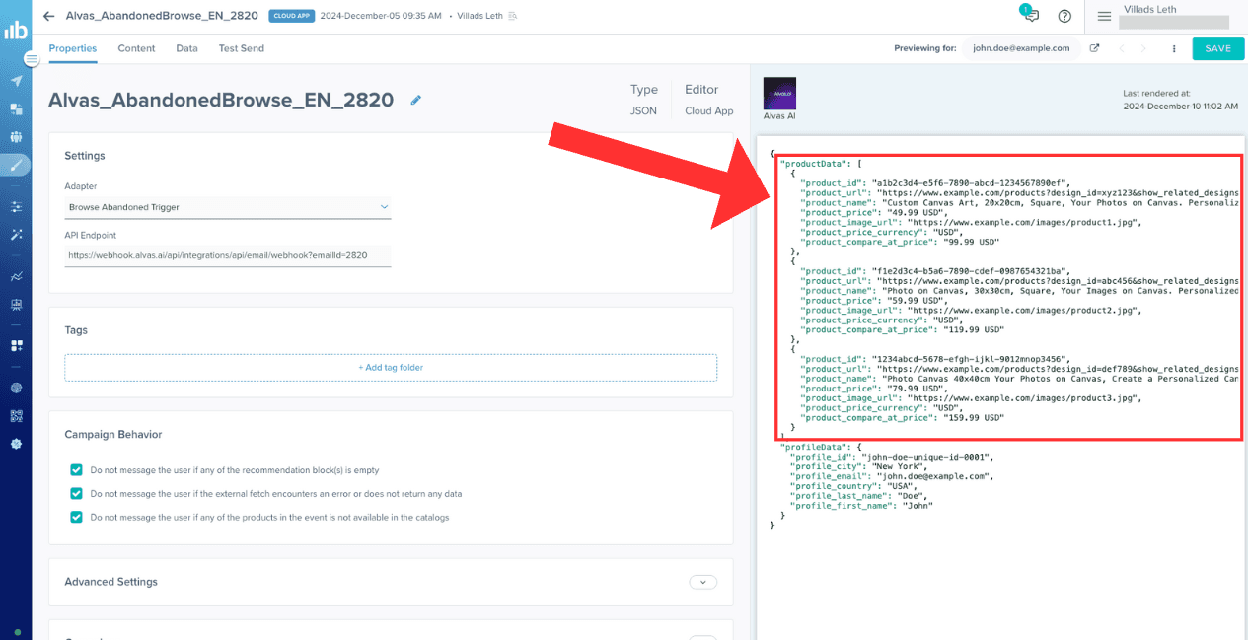Click the Insider logo in the sidebar
Viewport: 1248px width, 640px height.
16,31
